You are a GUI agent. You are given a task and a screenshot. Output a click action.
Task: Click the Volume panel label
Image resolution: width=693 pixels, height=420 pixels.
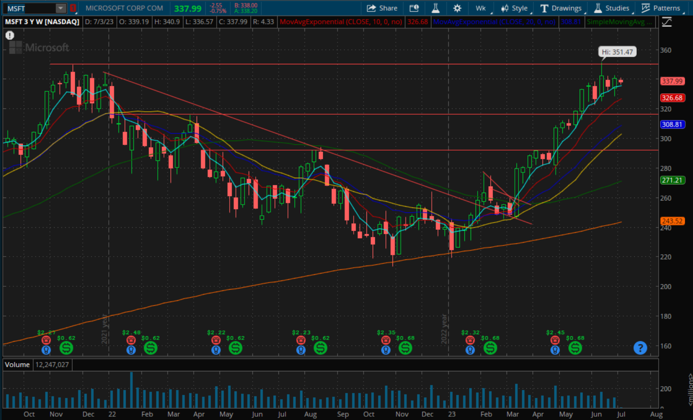tap(17, 365)
